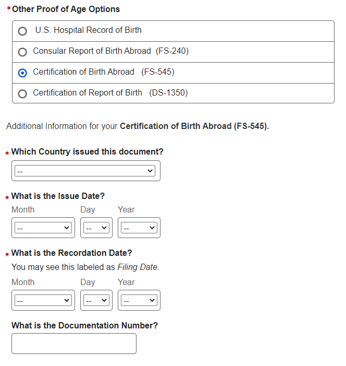Screen dimensions: 346x366
Task: Select the U.S. Hospital Record of Birth radio button
Action: click(x=22, y=31)
